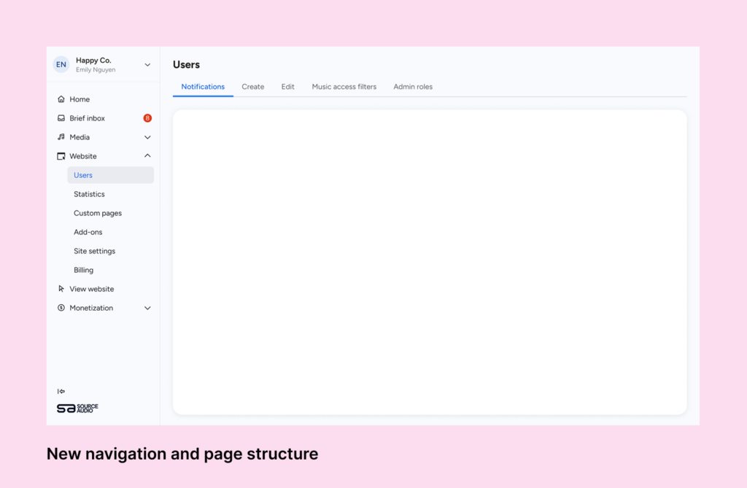Collapse the sidebar with arrow icon
The height and width of the screenshot is (488, 747).
(61, 392)
